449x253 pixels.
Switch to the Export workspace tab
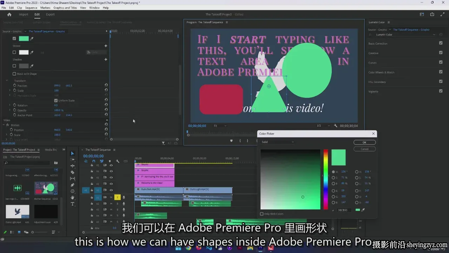50,14
